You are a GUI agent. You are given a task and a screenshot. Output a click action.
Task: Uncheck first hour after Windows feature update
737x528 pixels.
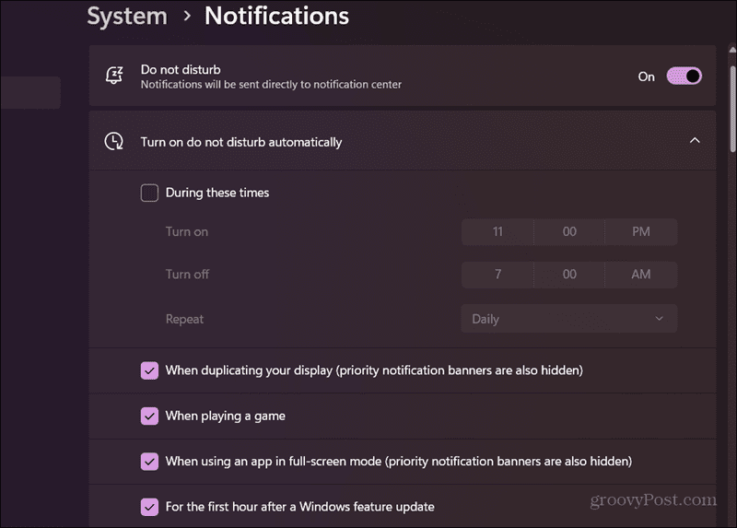point(149,507)
